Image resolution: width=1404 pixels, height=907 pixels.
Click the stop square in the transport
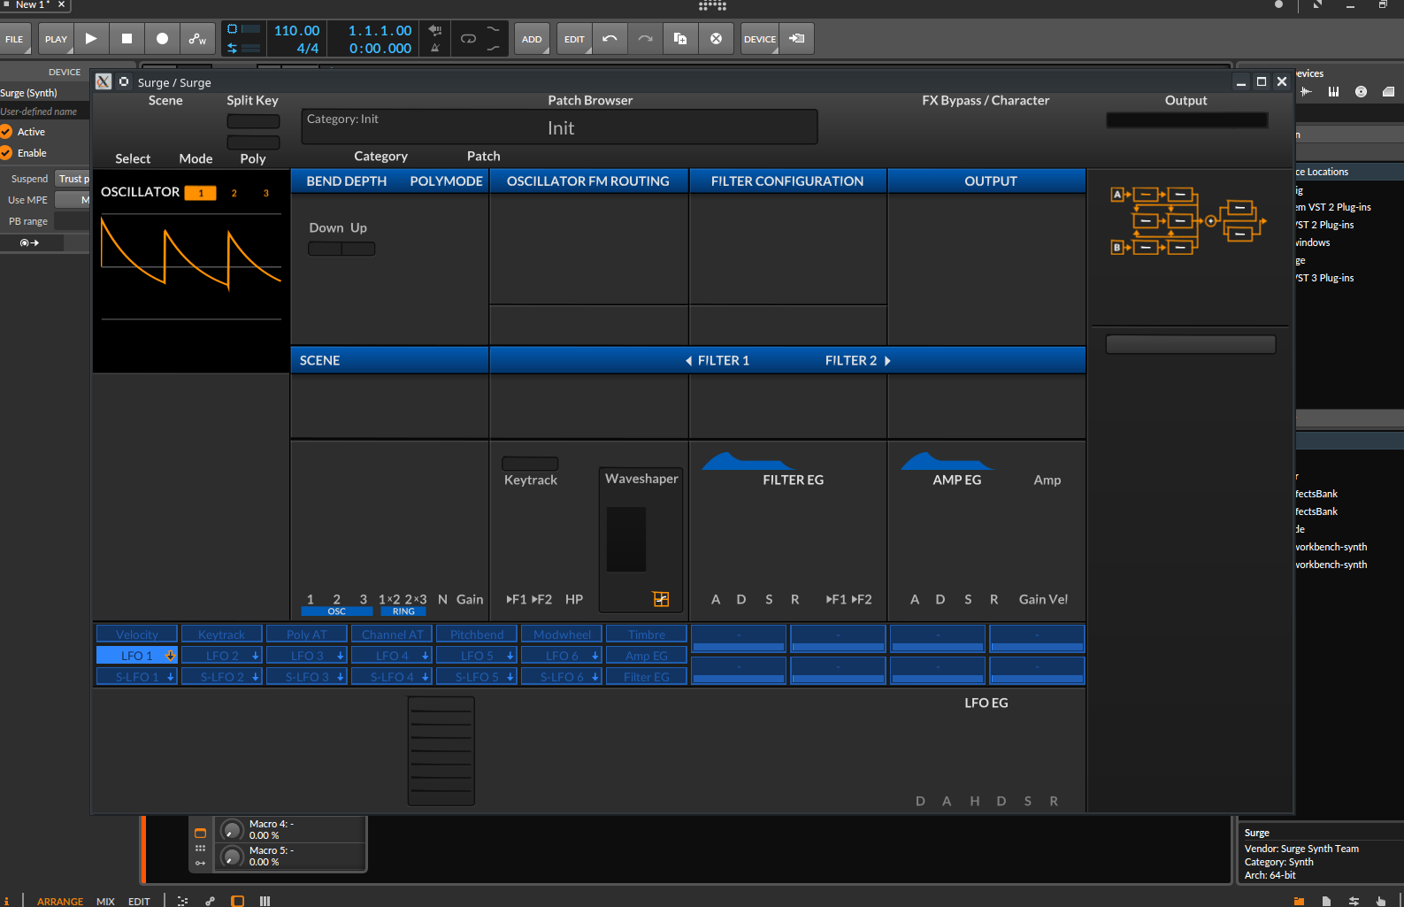(x=127, y=39)
